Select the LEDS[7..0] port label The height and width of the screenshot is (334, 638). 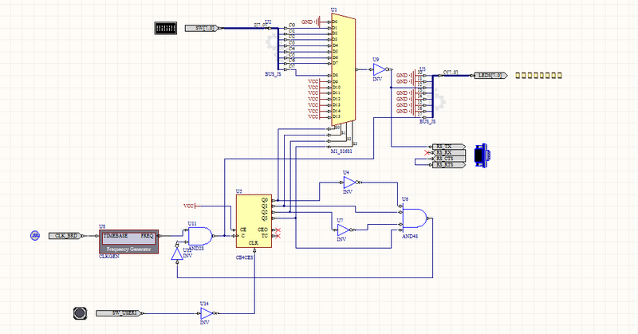click(x=490, y=75)
